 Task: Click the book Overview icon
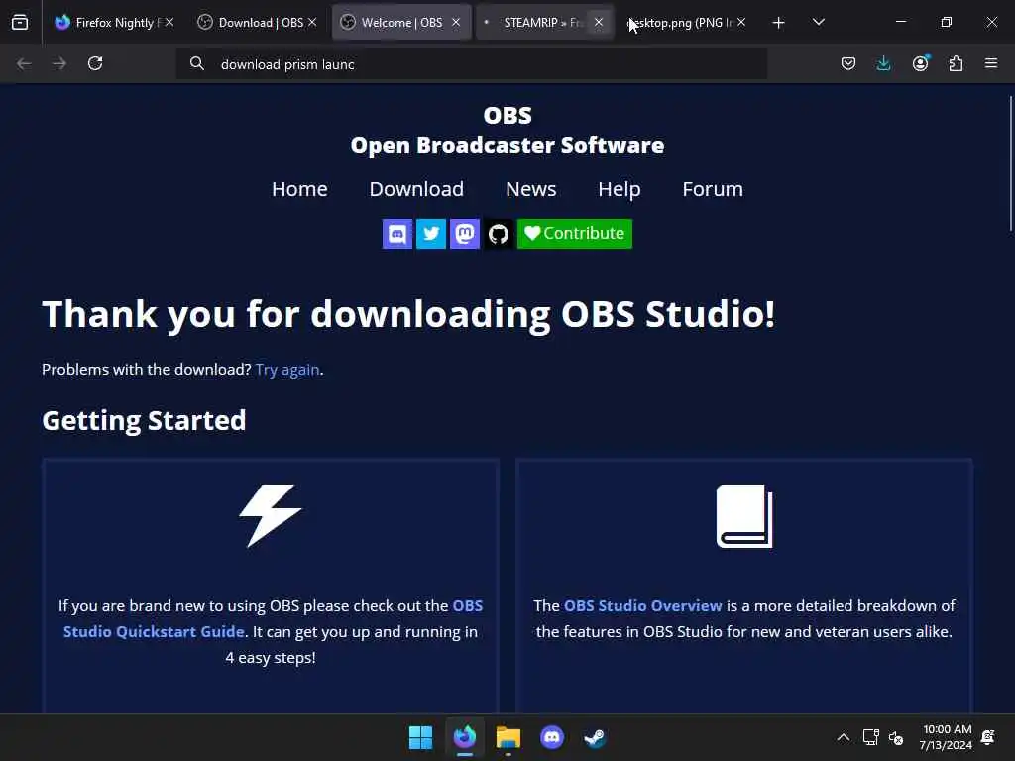(x=744, y=515)
